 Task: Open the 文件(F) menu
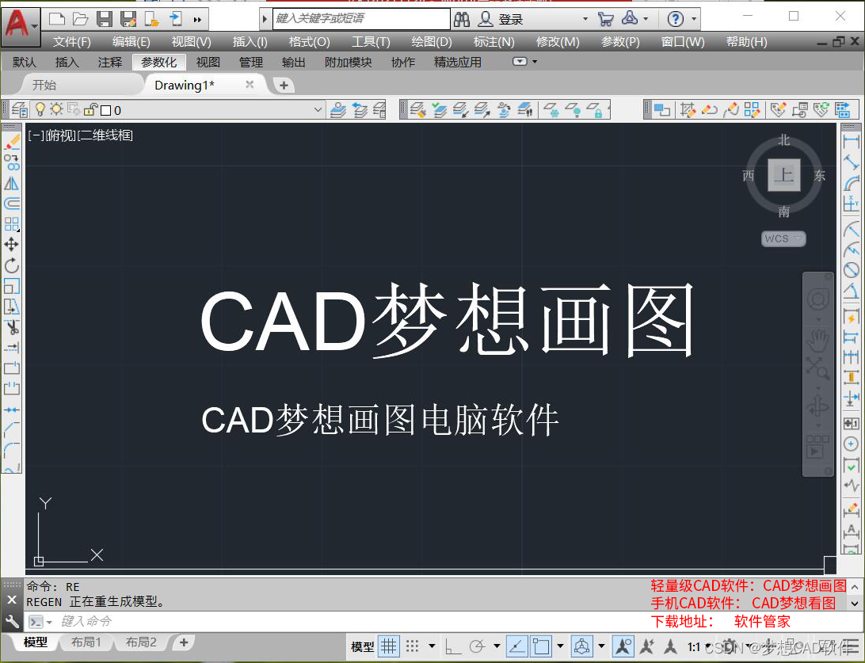pyautogui.click(x=72, y=42)
